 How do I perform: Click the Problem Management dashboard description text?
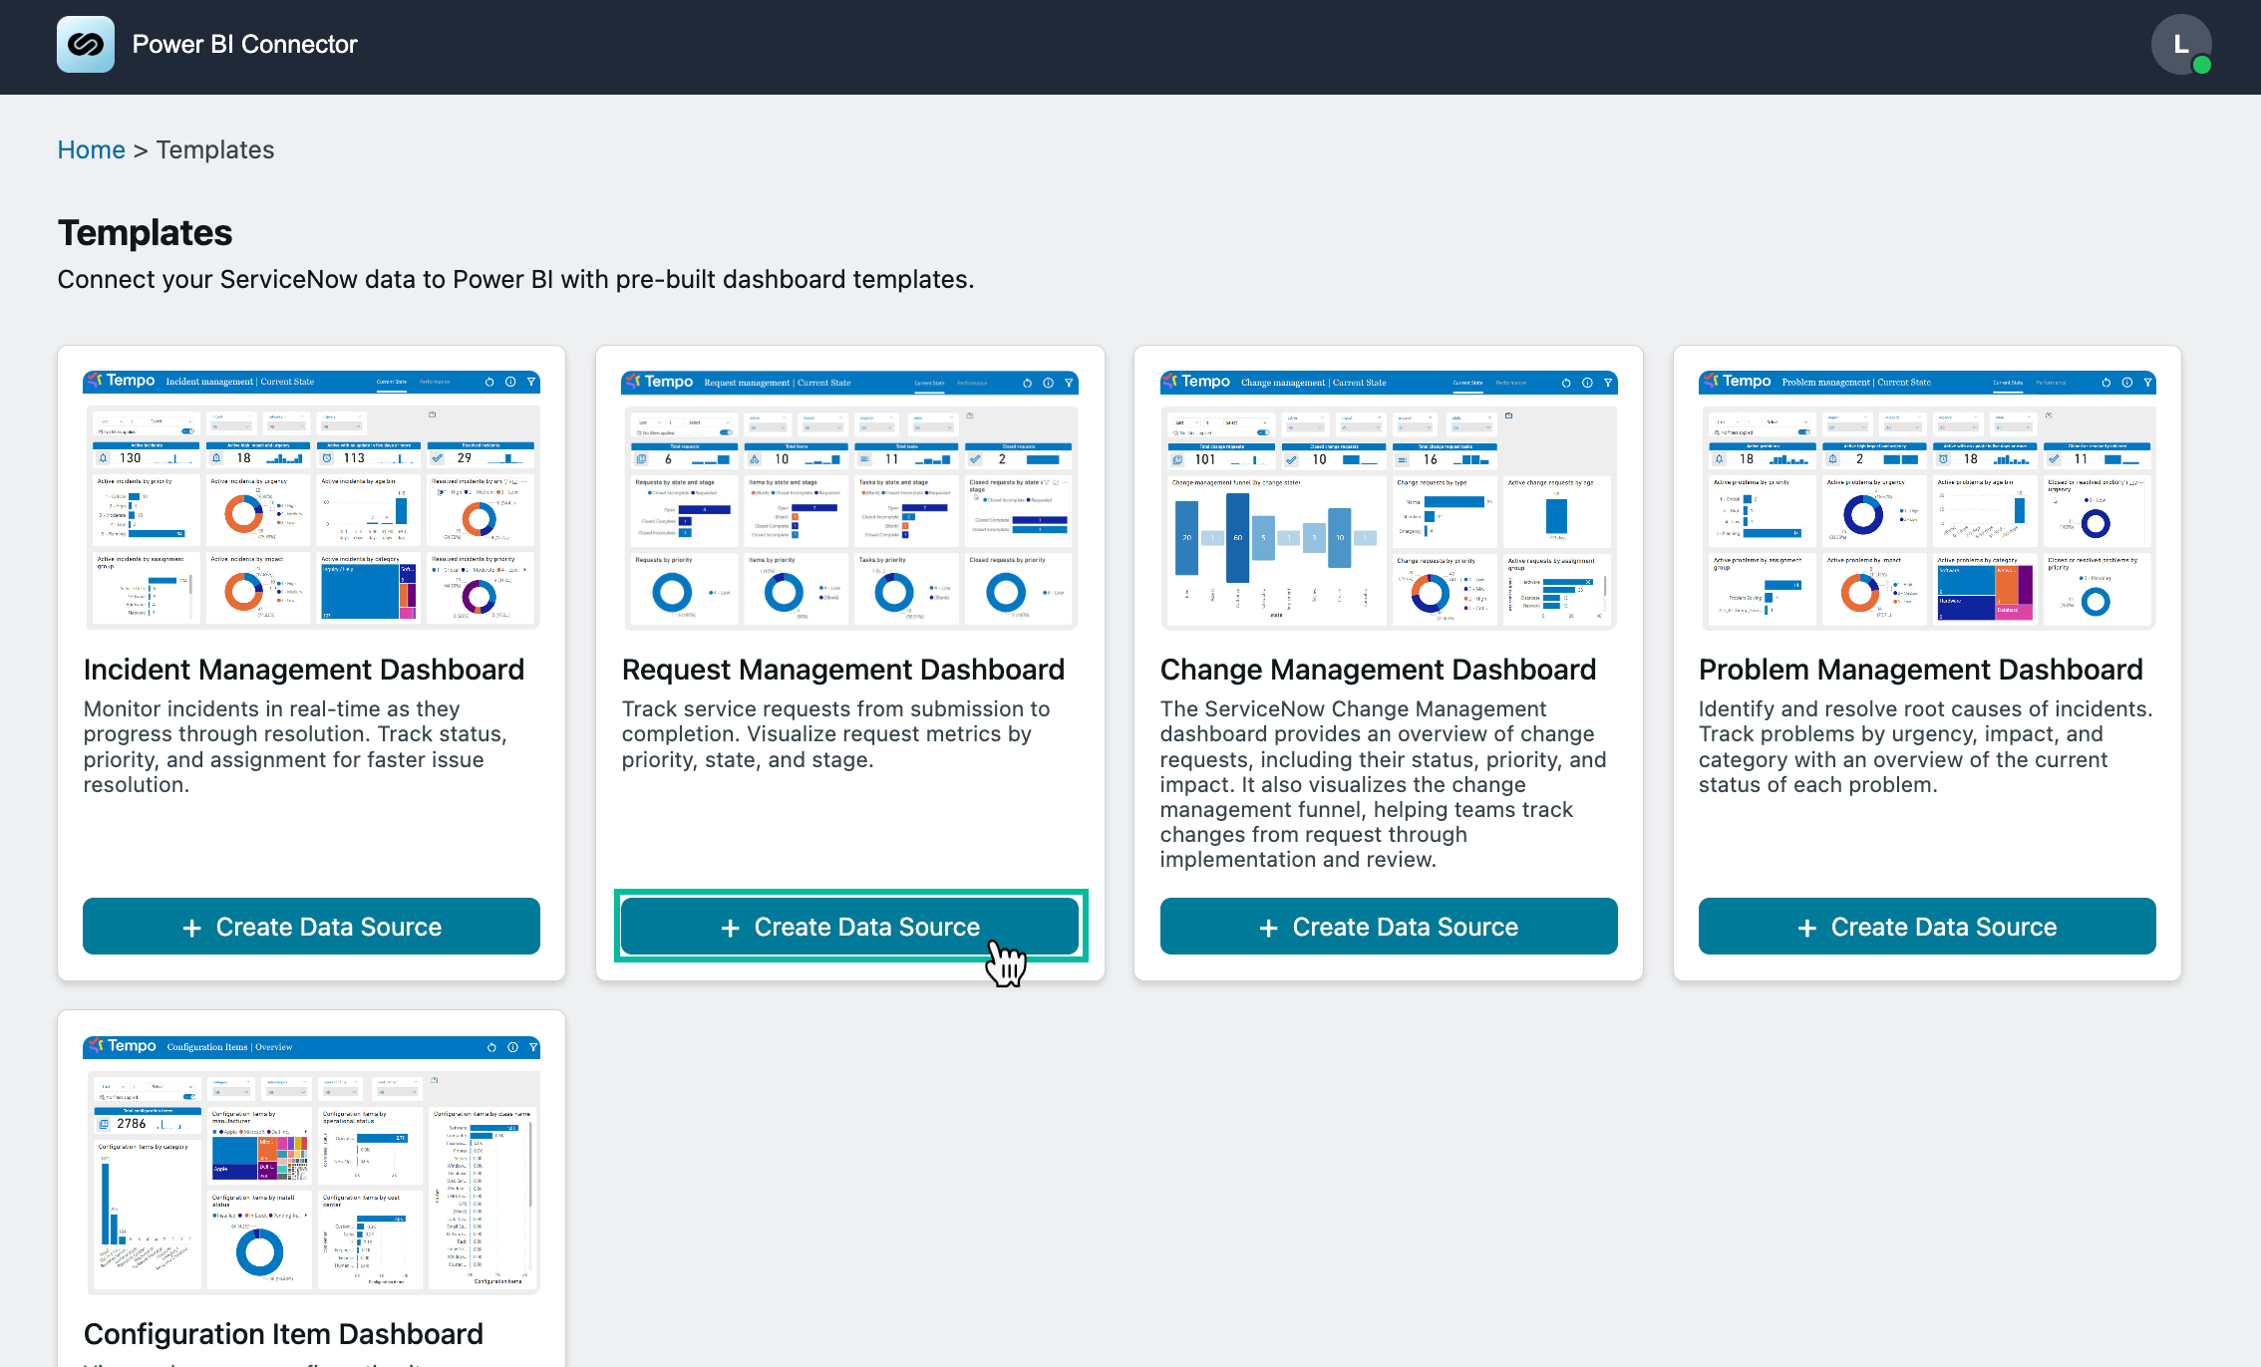(x=1926, y=747)
